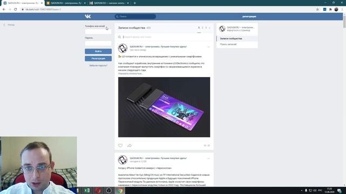Image resolution: width=346 pixels, height=194 pixels.
Task: Like the LG smartphone post with heart icon
Action: click(x=120, y=145)
